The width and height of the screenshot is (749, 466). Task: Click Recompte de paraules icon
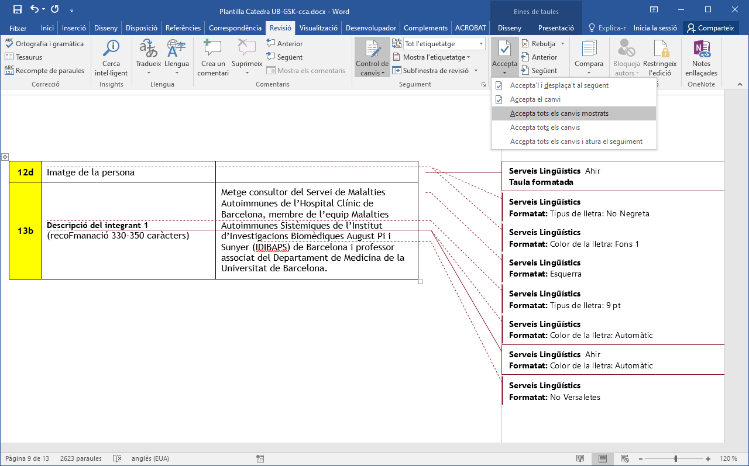(x=44, y=71)
